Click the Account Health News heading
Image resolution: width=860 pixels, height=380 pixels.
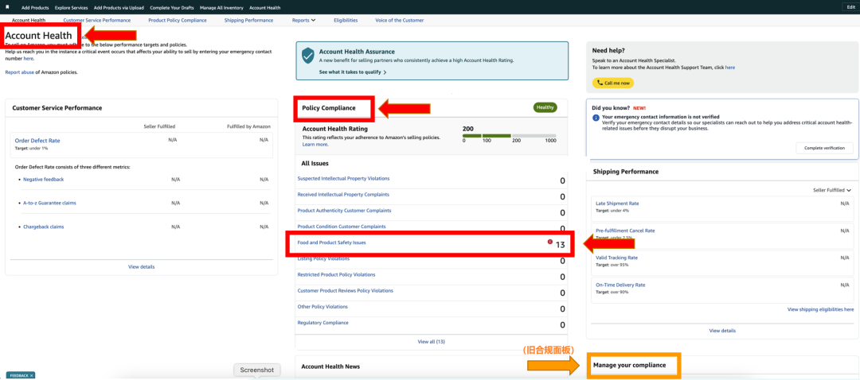(330, 366)
